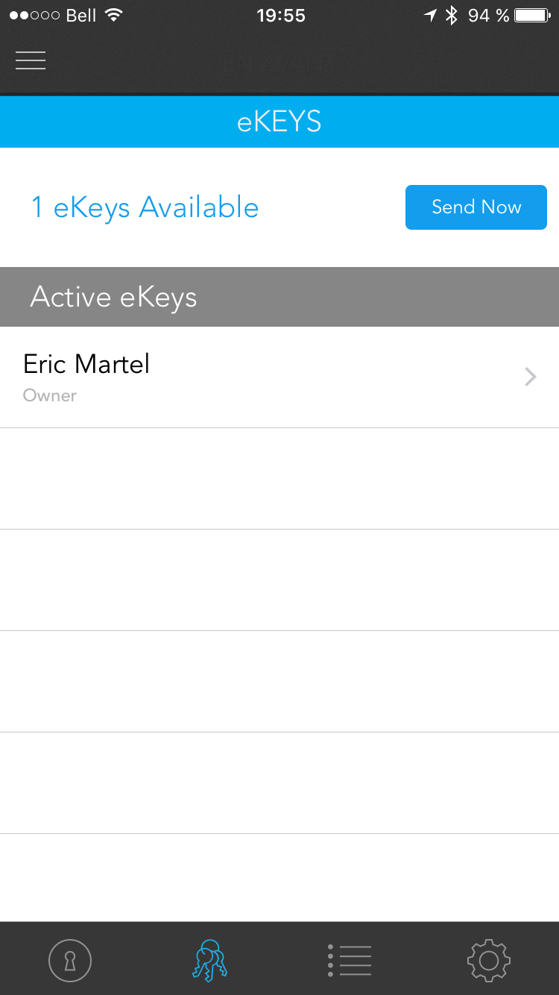Open the hamburger side menu
The width and height of the screenshot is (559, 995).
click(31, 60)
